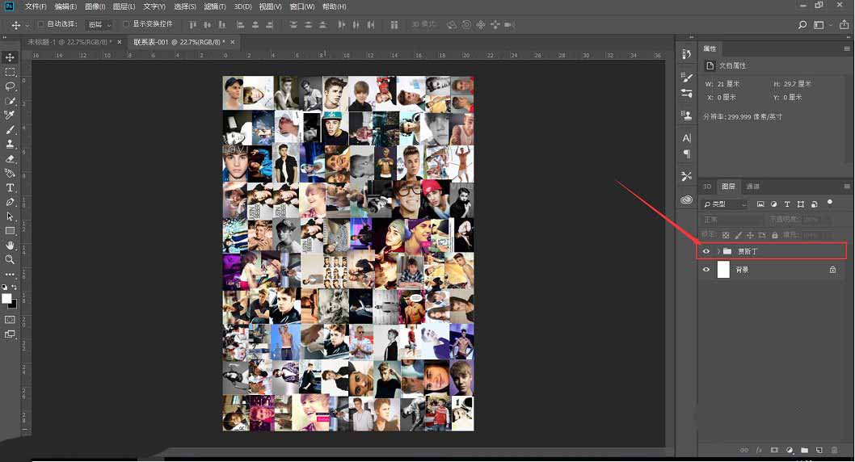Click Create new group folder icon
Viewport: 855px width, 462px height.
coord(804,450)
